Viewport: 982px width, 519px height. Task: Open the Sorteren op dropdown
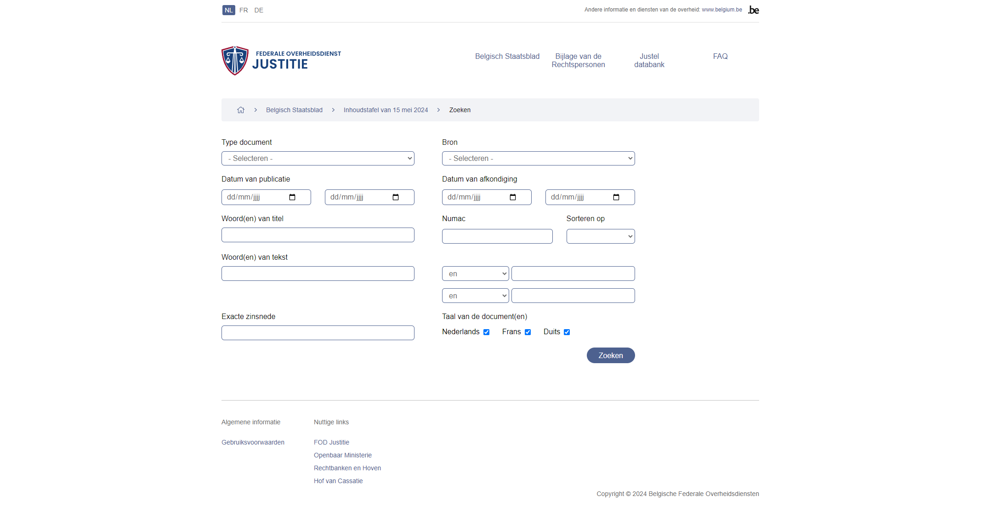[600, 236]
